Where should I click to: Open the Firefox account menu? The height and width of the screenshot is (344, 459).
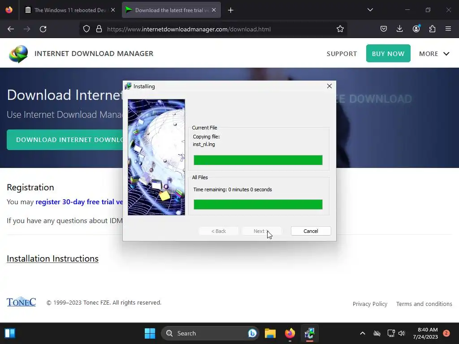[416, 29]
